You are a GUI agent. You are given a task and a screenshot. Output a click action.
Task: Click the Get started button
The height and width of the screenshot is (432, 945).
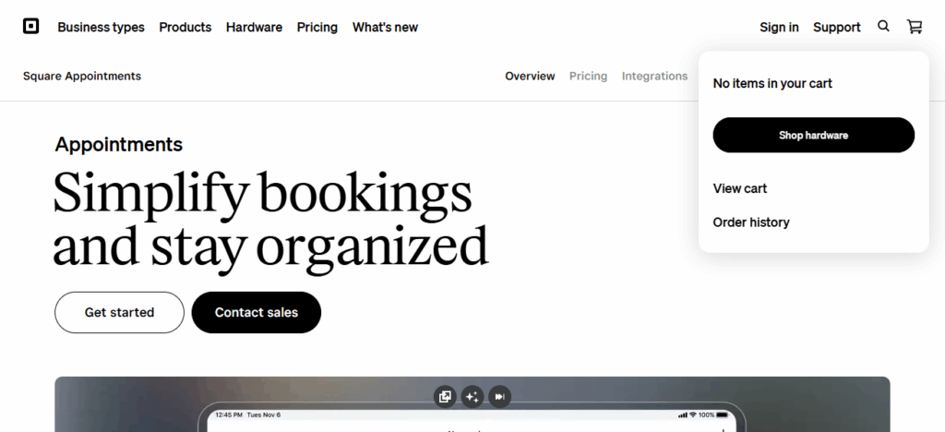pyautogui.click(x=119, y=312)
